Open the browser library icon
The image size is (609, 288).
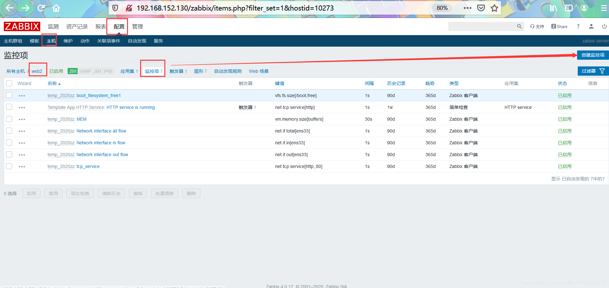[x=553, y=8]
